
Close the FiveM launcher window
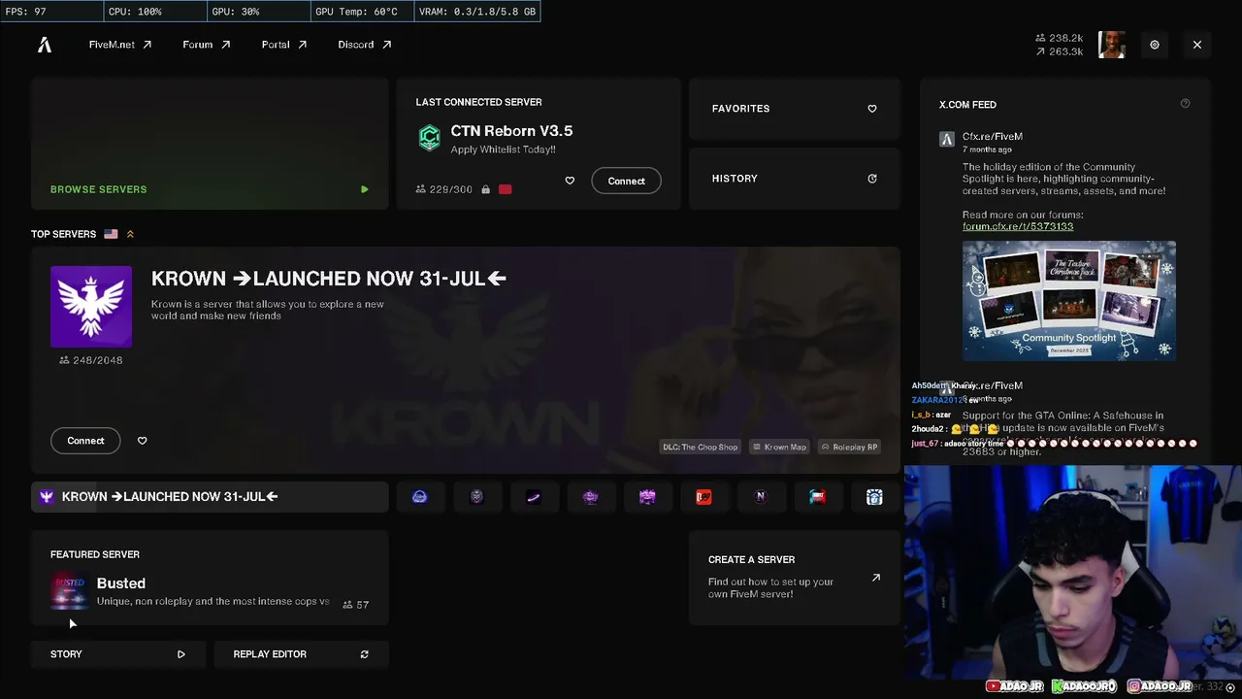(1197, 45)
